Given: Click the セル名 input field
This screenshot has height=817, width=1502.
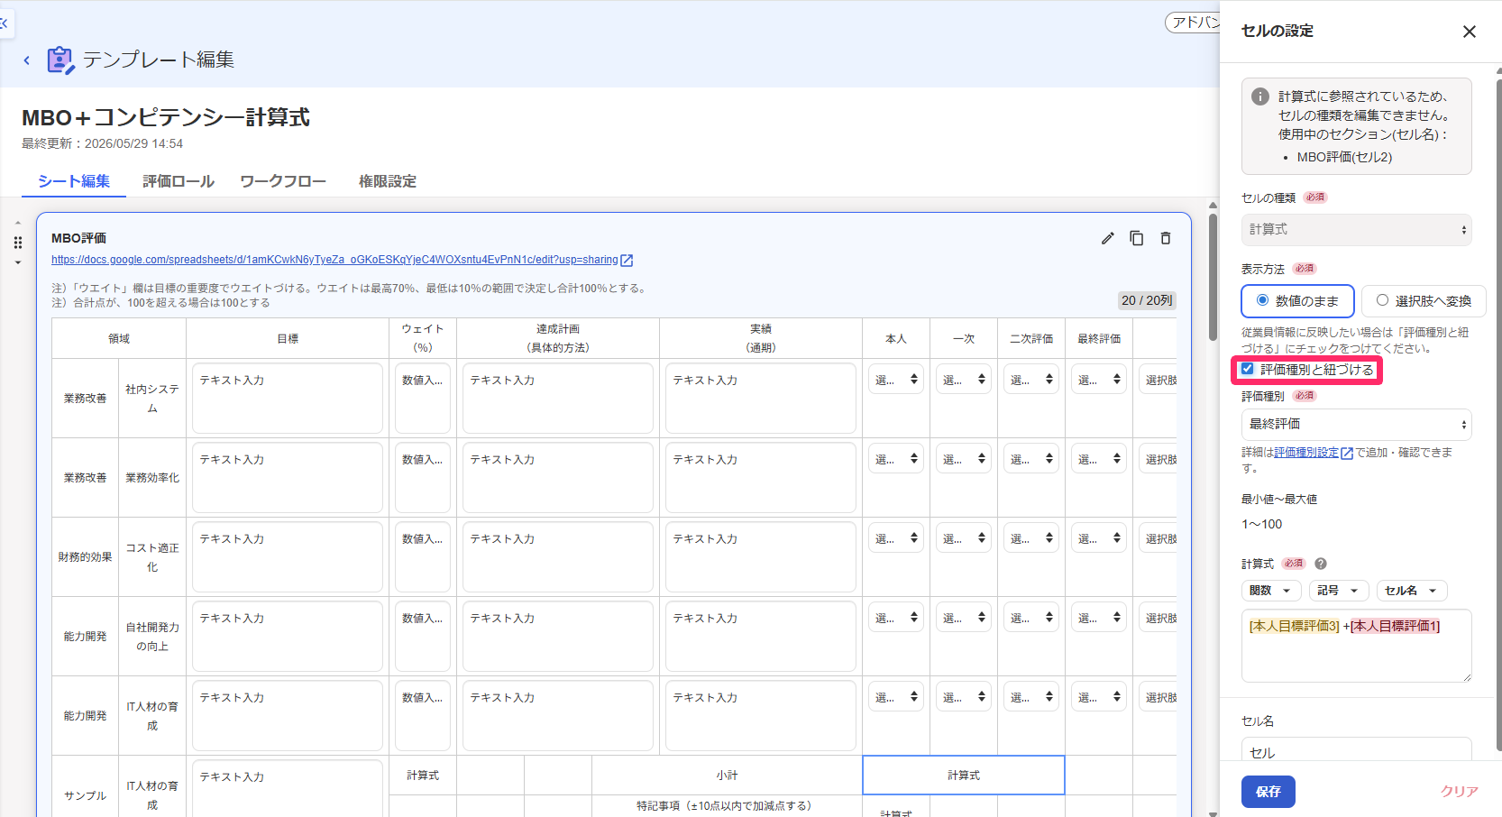Looking at the screenshot, I should tap(1356, 750).
